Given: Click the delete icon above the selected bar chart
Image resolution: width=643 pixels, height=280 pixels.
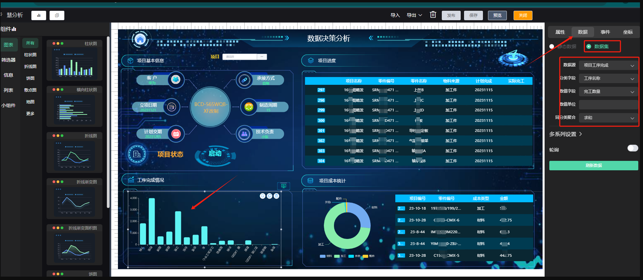Looking at the screenshot, I should (x=276, y=196).
